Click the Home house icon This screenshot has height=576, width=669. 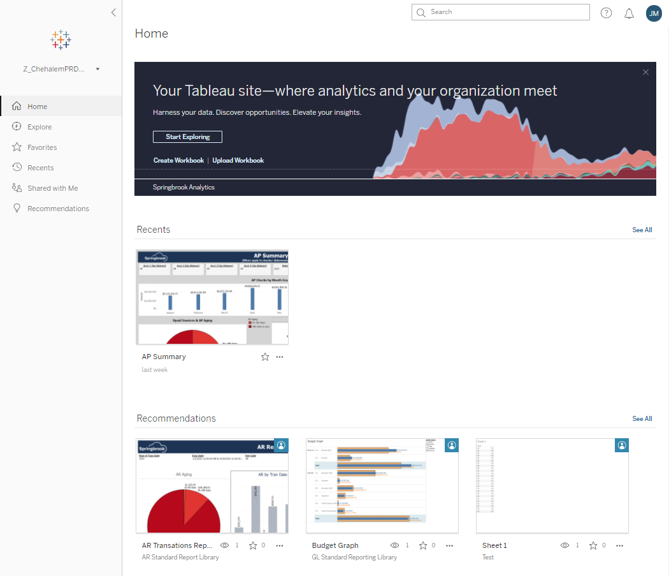pyautogui.click(x=17, y=106)
